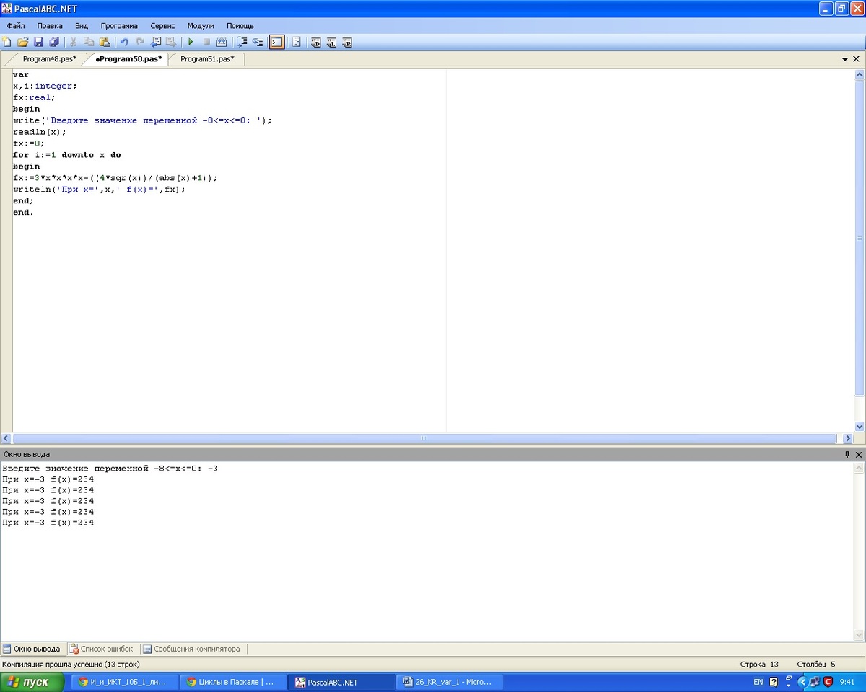
Task: Click the Cut scissors icon
Action: point(73,42)
